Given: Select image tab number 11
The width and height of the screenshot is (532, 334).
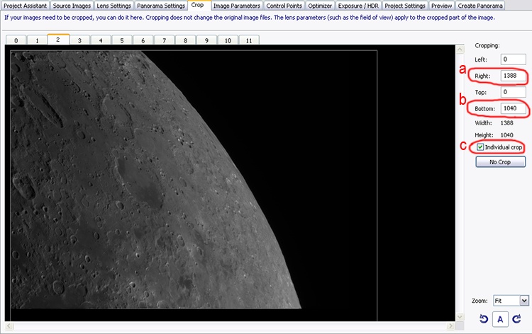Looking at the screenshot, I should 248,41.
